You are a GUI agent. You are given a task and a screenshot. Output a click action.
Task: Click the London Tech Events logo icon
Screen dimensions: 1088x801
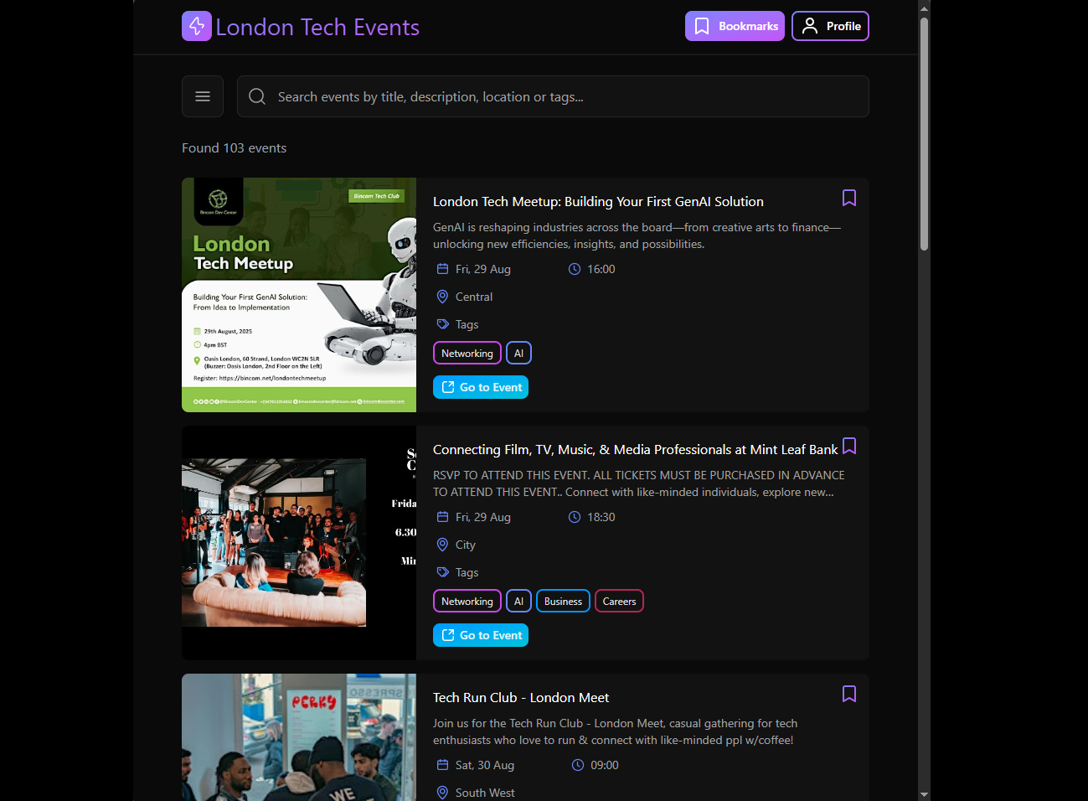[x=197, y=26]
